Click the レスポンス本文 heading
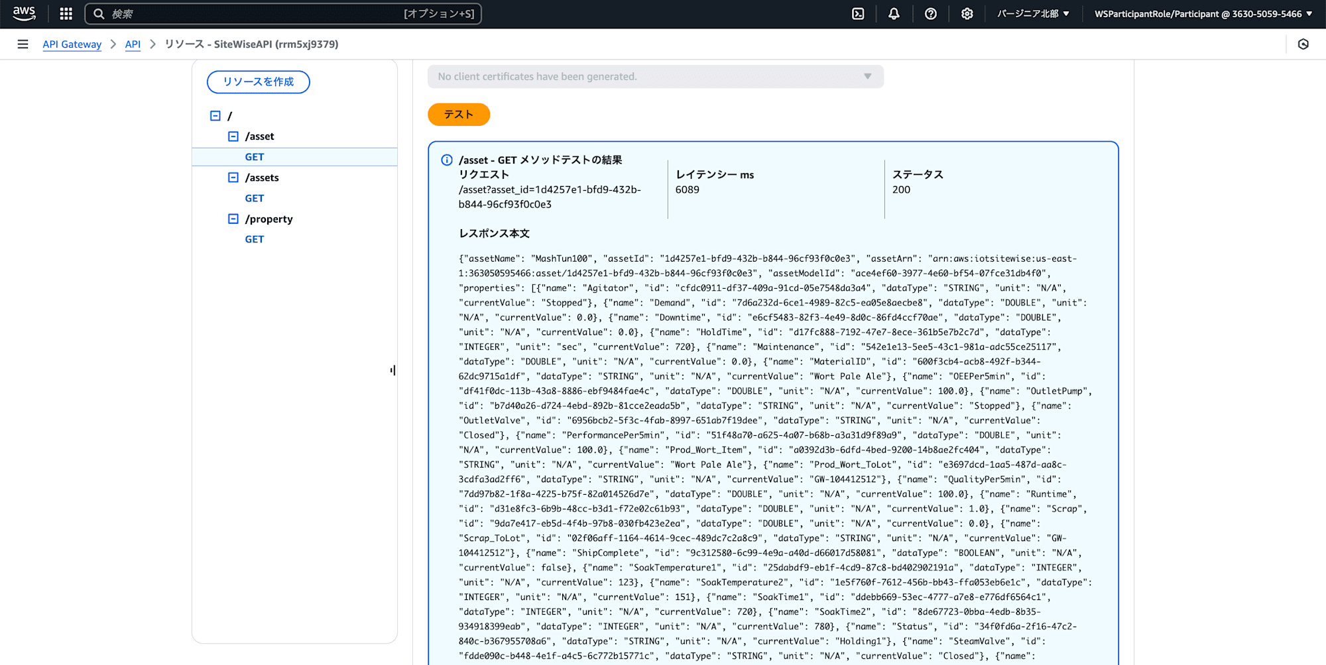Viewport: 1326px width, 665px height. [x=494, y=233]
